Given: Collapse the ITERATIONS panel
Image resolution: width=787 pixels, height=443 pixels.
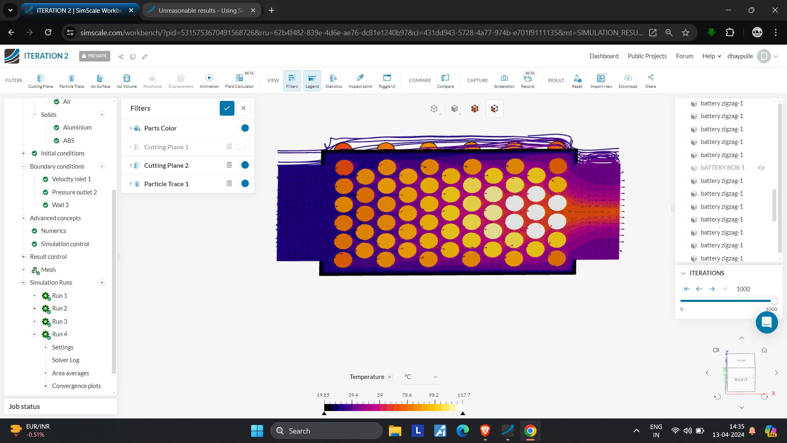Looking at the screenshot, I should tap(683, 273).
